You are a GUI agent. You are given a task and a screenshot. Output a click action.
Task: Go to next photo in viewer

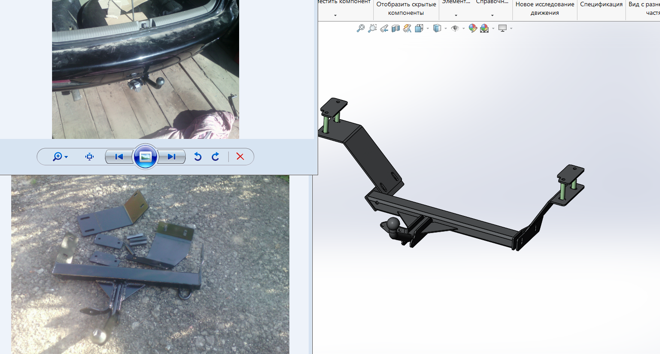point(171,157)
